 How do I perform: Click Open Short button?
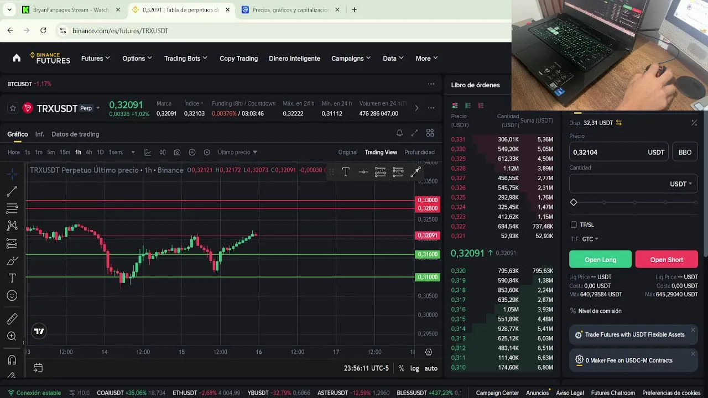pyautogui.click(x=667, y=259)
